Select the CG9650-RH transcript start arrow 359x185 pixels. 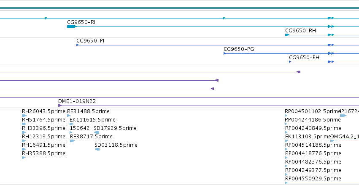tap(287, 35)
